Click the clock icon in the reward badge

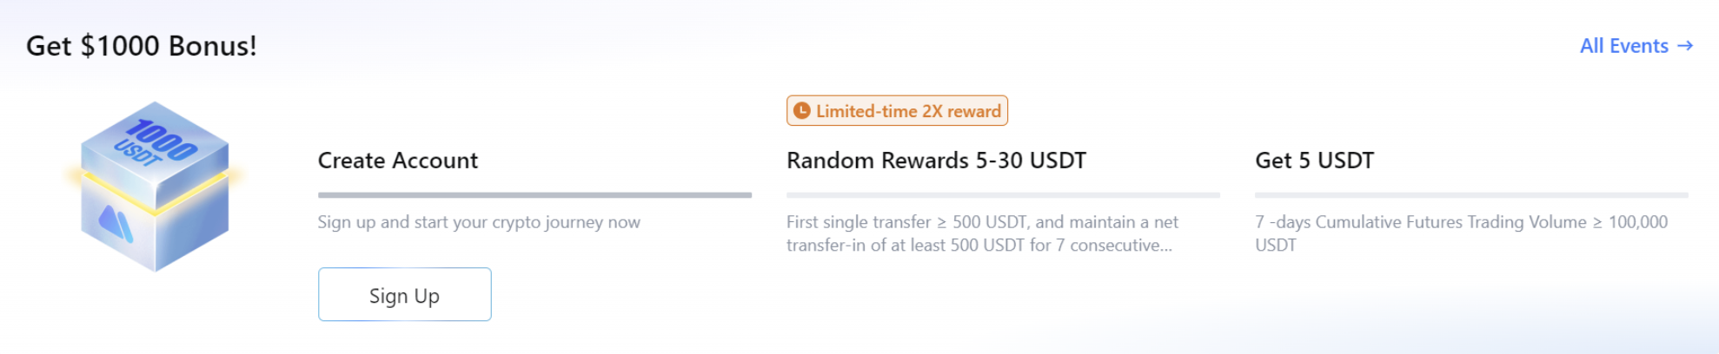pyautogui.click(x=801, y=111)
